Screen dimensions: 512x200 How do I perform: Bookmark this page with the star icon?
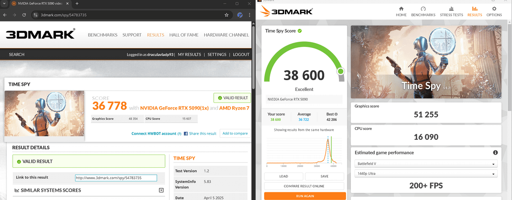pos(226,15)
